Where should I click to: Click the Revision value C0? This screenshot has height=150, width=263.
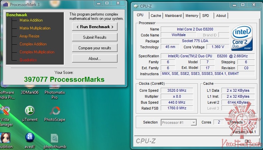pyautogui.click(x=246, y=68)
